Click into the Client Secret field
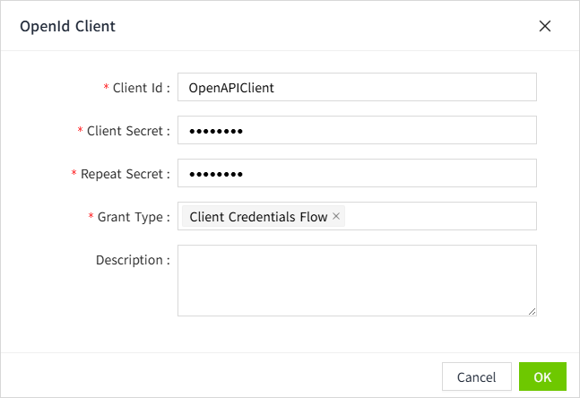This screenshot has width=580, height=398. click(357, 131)
